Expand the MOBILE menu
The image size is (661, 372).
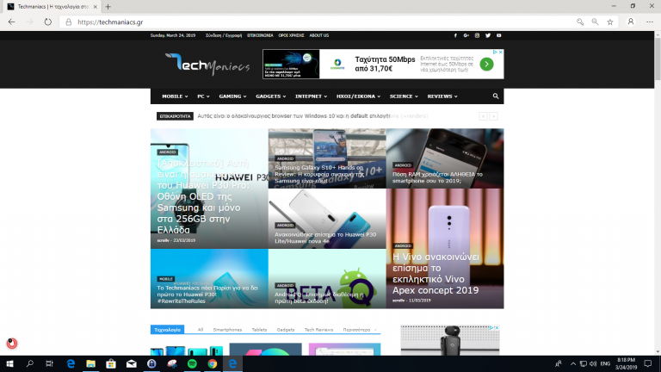(175, 96)
